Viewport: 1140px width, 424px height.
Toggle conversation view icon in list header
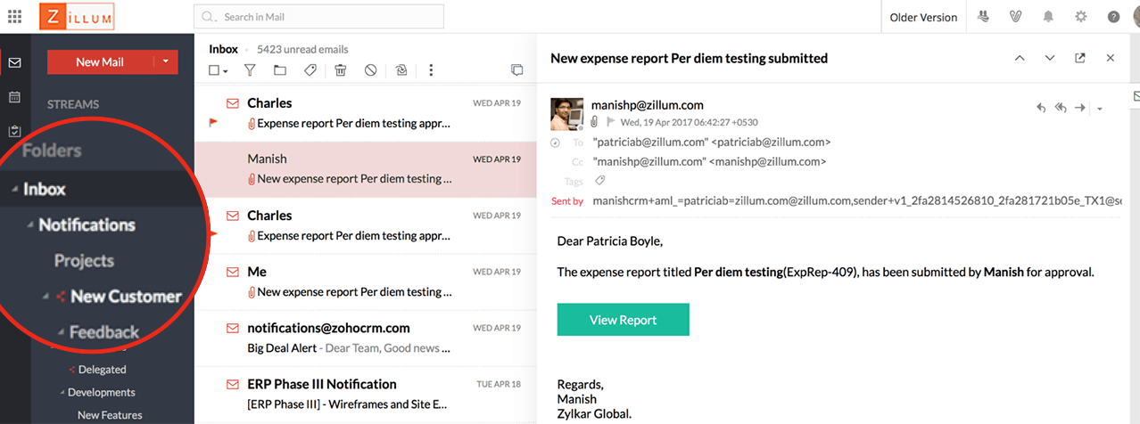click(516, 70)
